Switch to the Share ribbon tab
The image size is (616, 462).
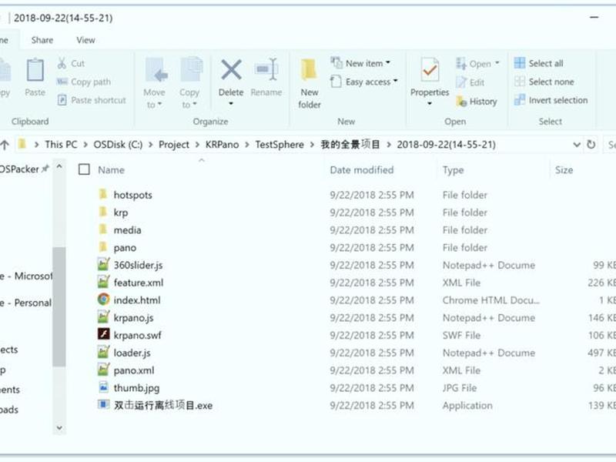(x=42, y=40)
